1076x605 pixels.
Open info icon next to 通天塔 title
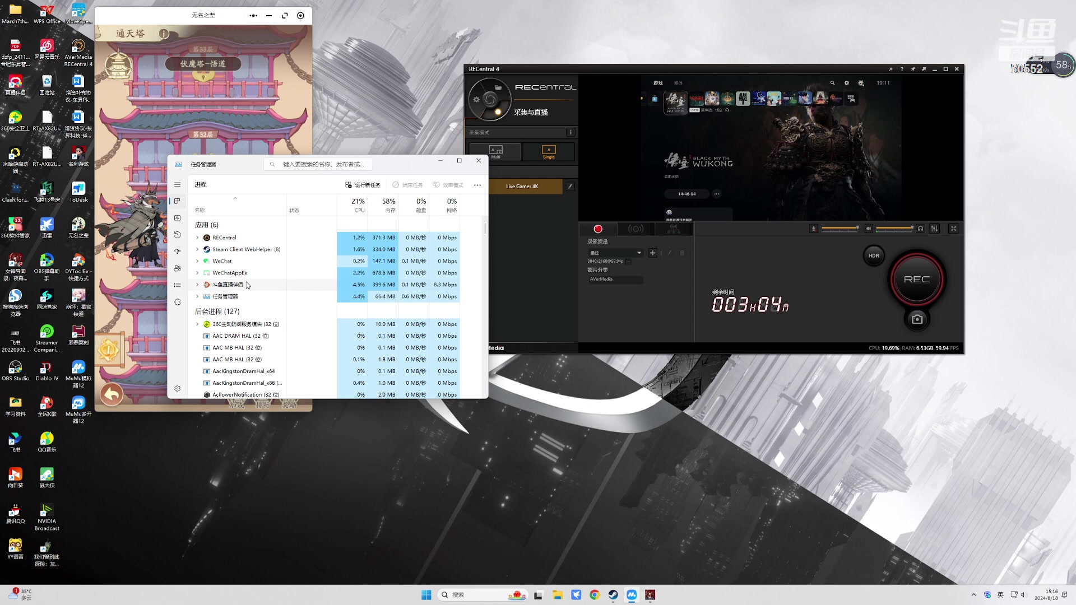[x=164, y=34]
